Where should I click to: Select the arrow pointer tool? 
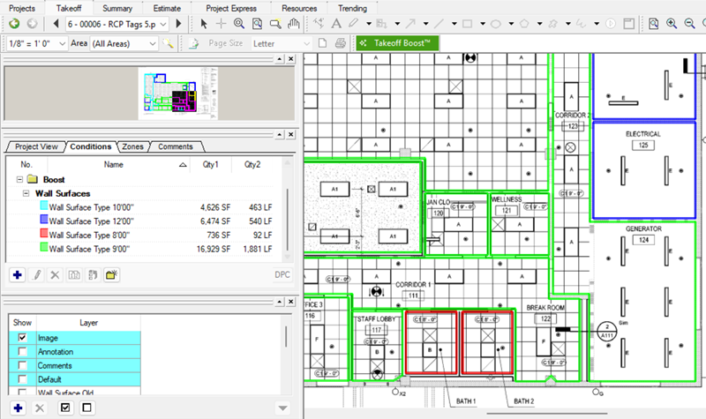(x=204, y=24)
